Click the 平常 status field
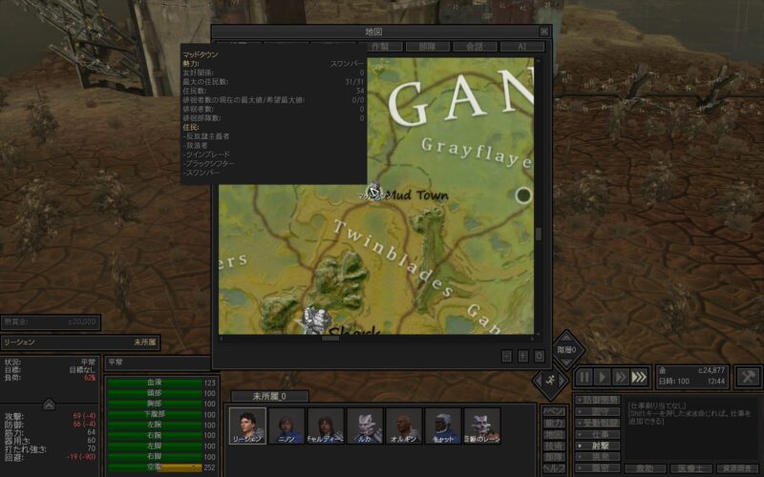This screenshot has width=764, height=477. (158, 363)
